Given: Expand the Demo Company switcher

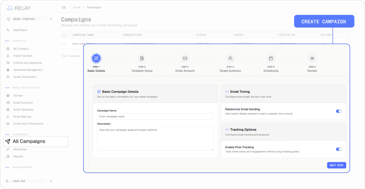Looking at the screenshot, I should coord(29,19).
